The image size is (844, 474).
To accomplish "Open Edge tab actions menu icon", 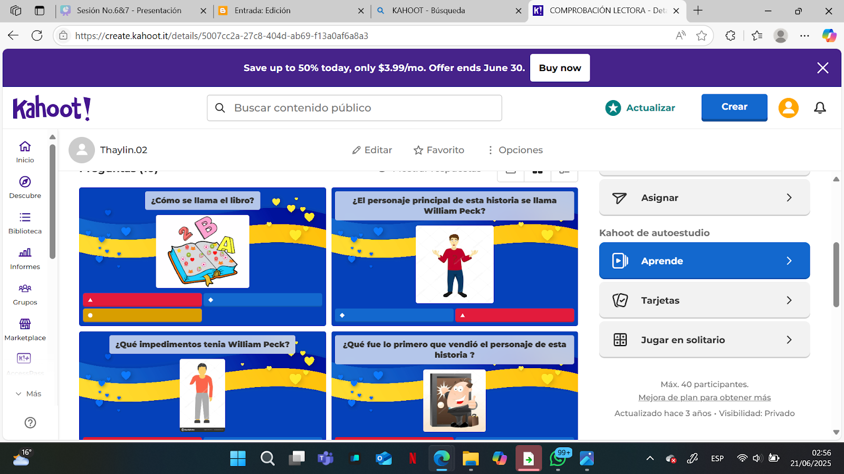I will (40, 11).
